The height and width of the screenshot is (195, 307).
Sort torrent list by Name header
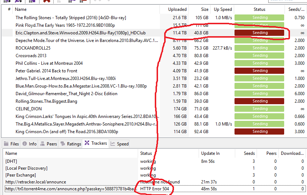(x=86, y=9)
